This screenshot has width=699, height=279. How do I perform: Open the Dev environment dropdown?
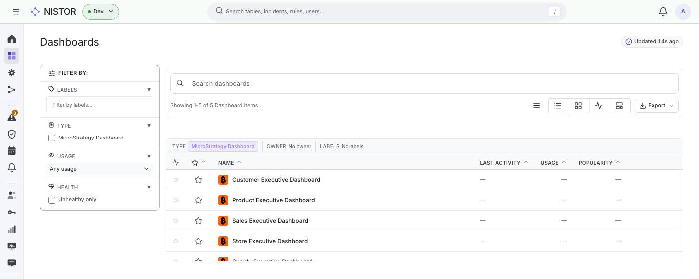point(101,12)
